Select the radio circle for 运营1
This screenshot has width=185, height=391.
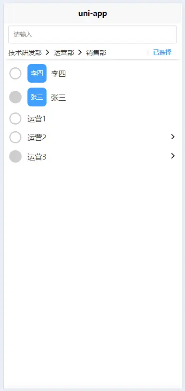15,119
